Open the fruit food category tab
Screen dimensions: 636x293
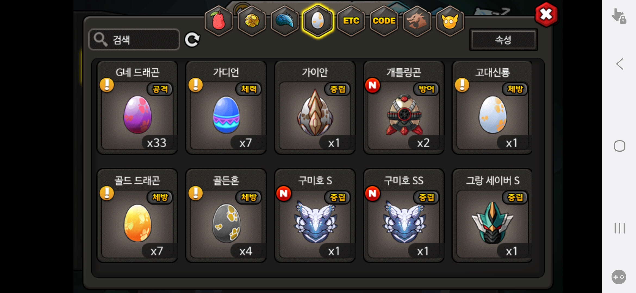pos(219,21)
